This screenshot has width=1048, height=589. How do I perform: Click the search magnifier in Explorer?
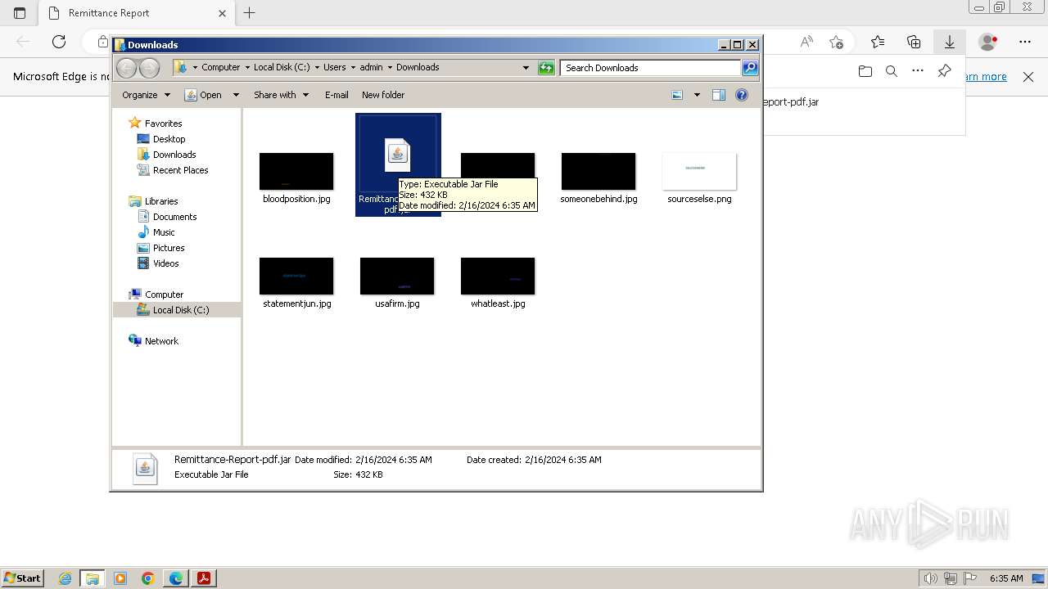click(x=749, y=68)
